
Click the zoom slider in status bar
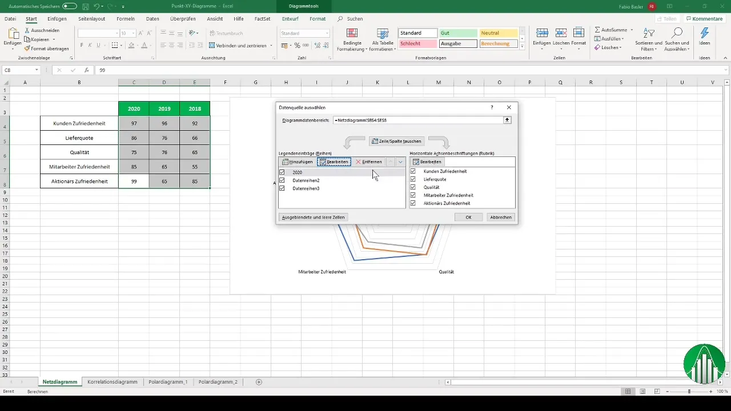[x=689, y=392]
